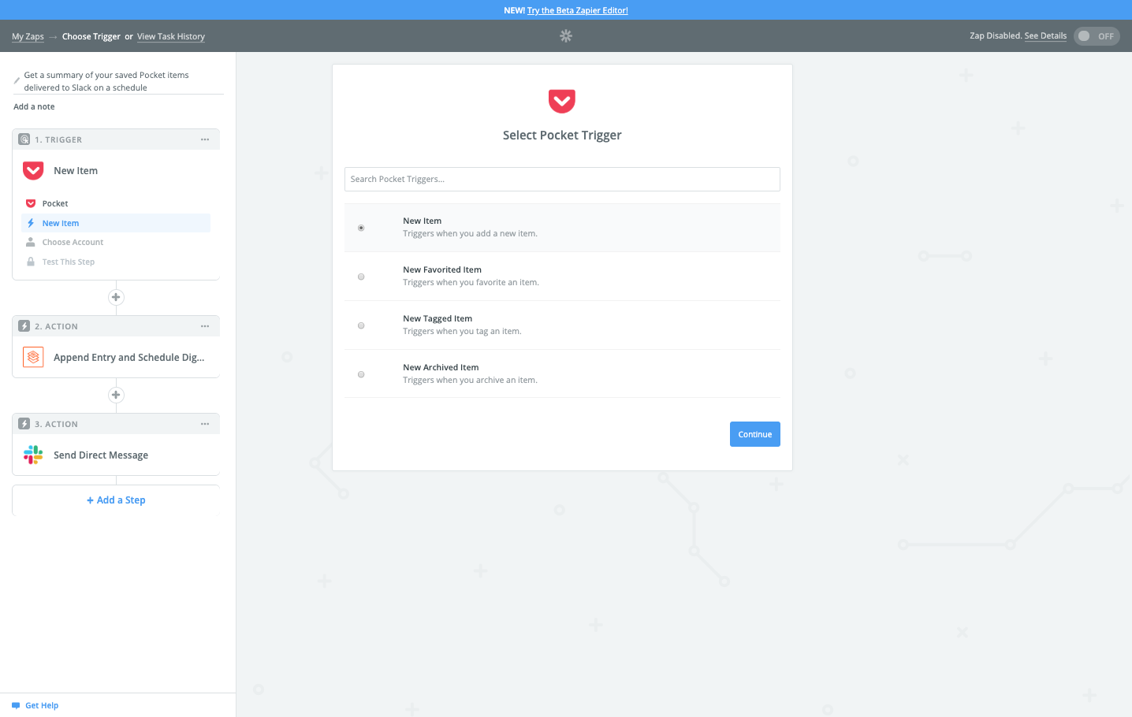This screenshot has width=1132, height=717.
Task: Click 'Triggers when you tag an item.' text
Action: [x=462, y=332]
